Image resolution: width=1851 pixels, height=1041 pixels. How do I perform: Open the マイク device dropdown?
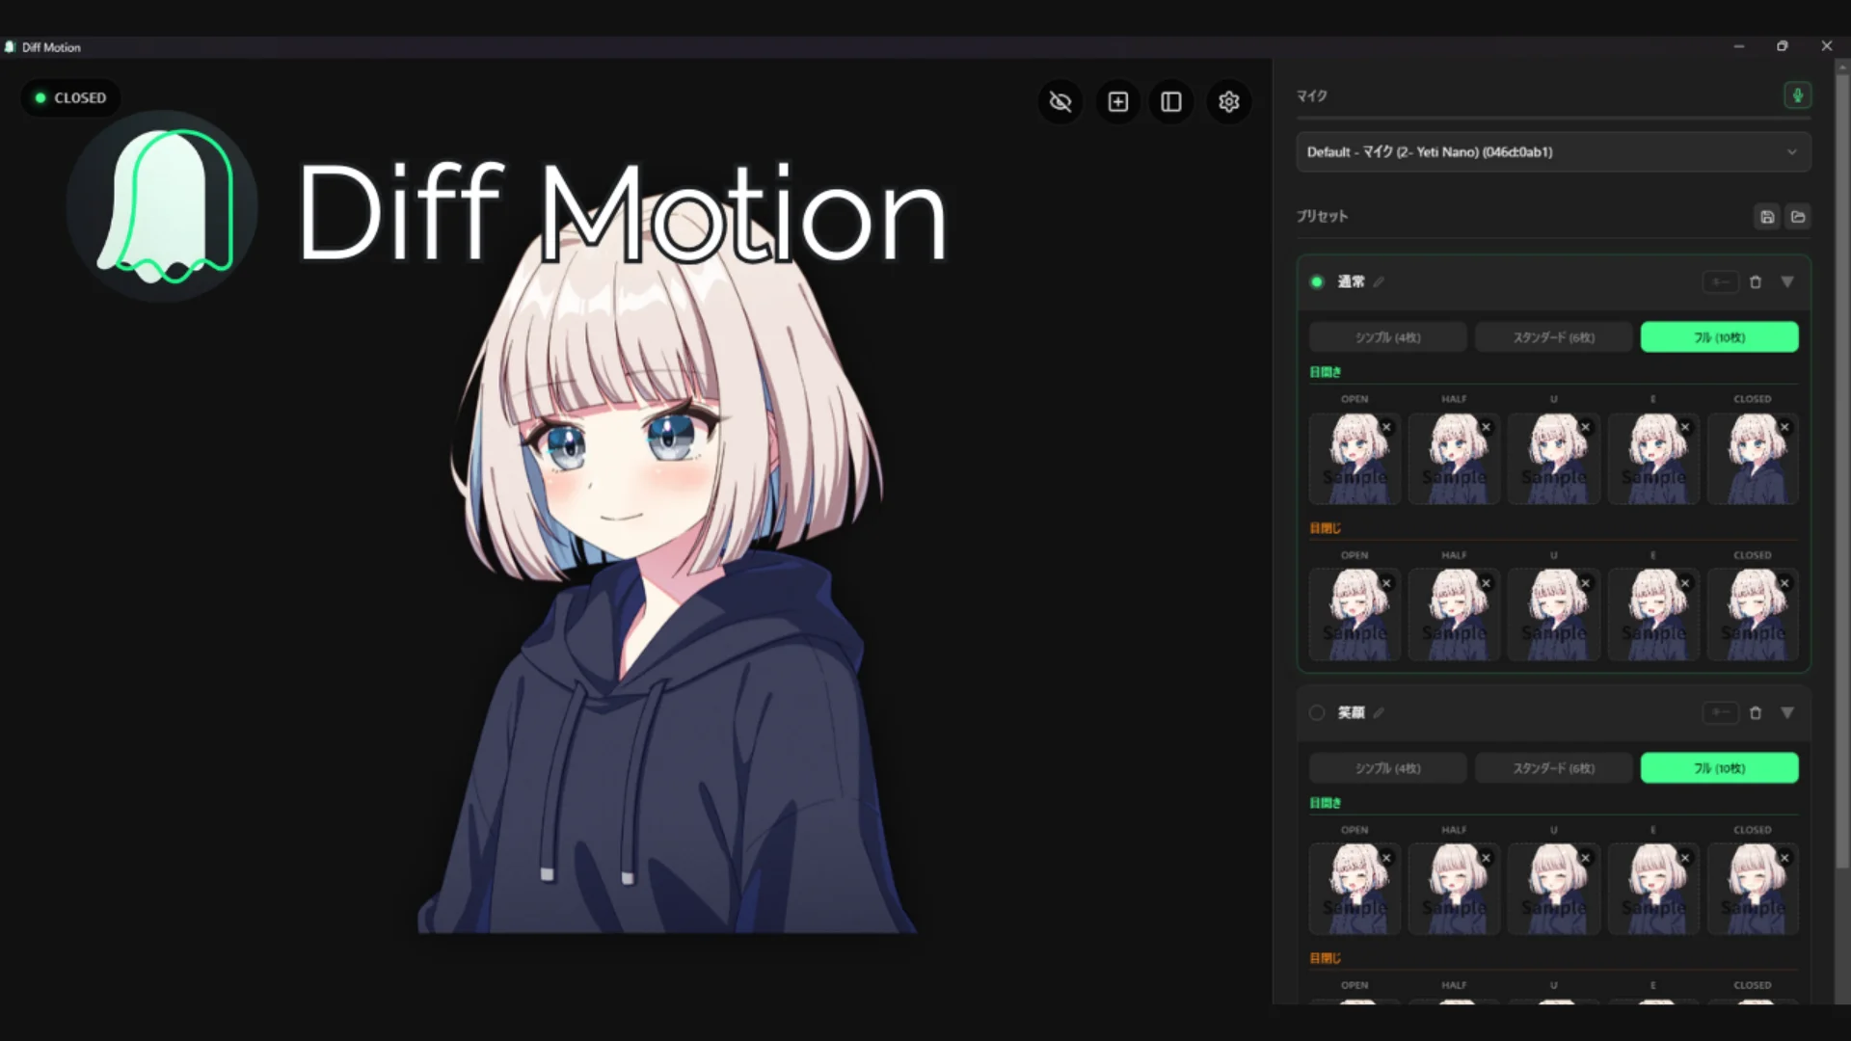[1553, 152]
